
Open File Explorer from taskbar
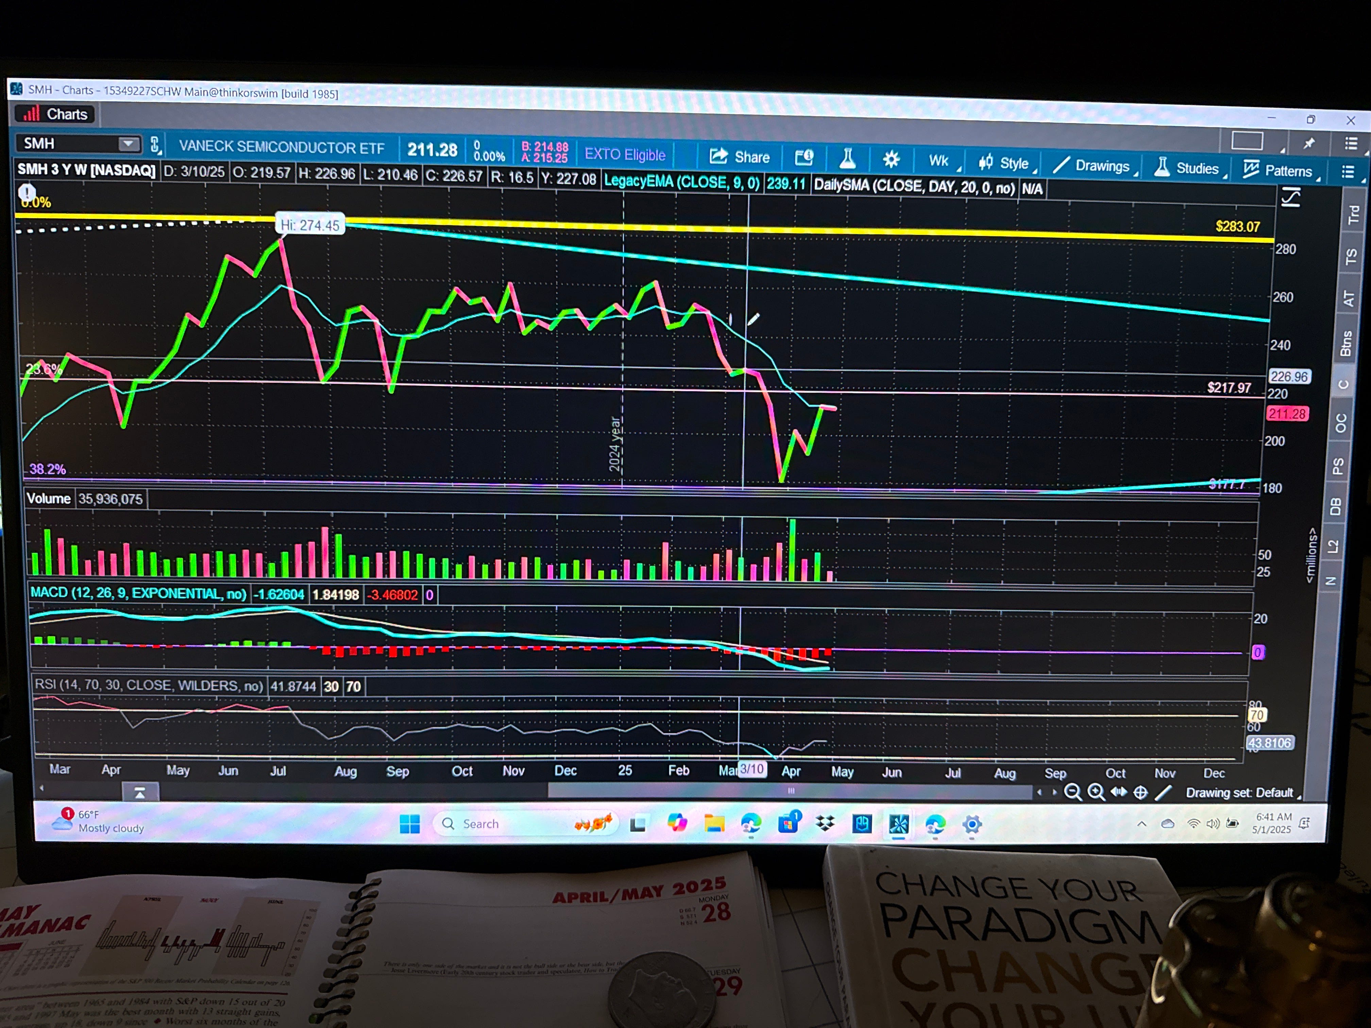(714, 823)
